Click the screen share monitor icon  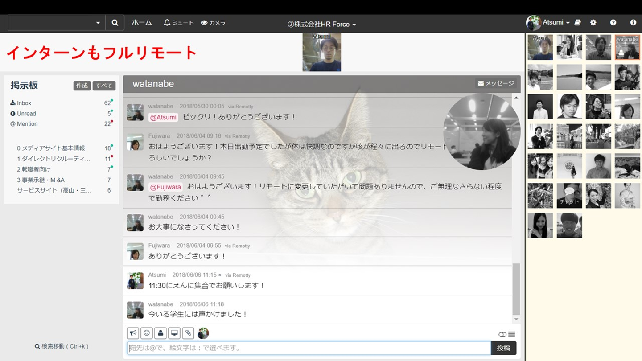pos(174,333)
